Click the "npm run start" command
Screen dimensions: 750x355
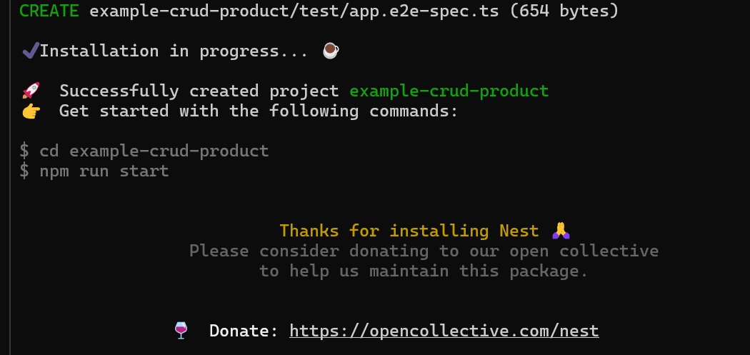(104, 171)
